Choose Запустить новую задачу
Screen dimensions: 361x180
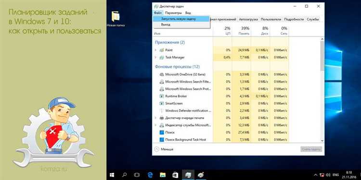(181, 19)
